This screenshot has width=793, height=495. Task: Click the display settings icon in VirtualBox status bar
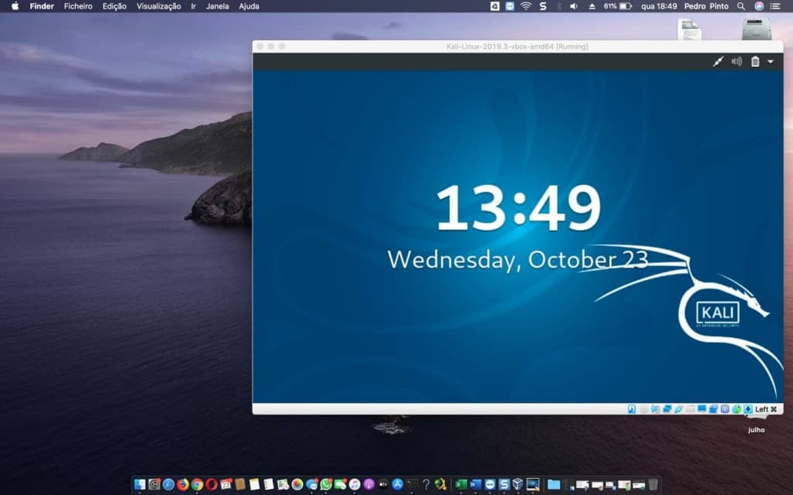[702, 408]
